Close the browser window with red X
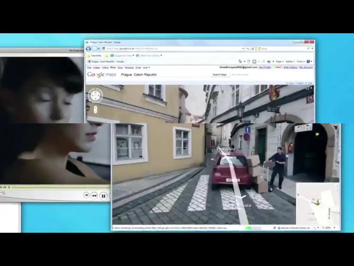This screenshot has width=354, height=266. [x=309, y=42]
